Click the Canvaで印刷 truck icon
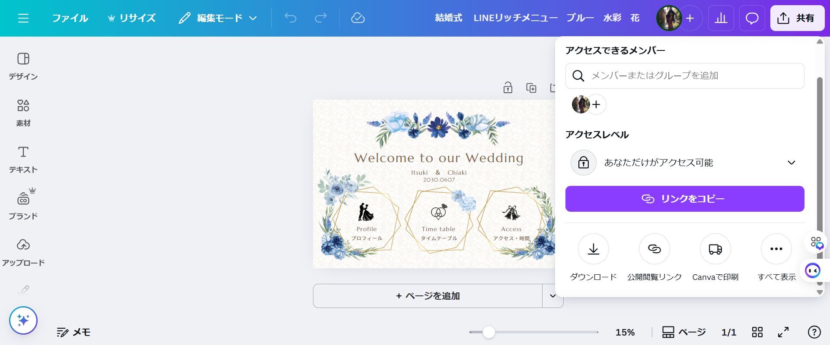The height and width of the screenshot is (345, 830). 715,249
